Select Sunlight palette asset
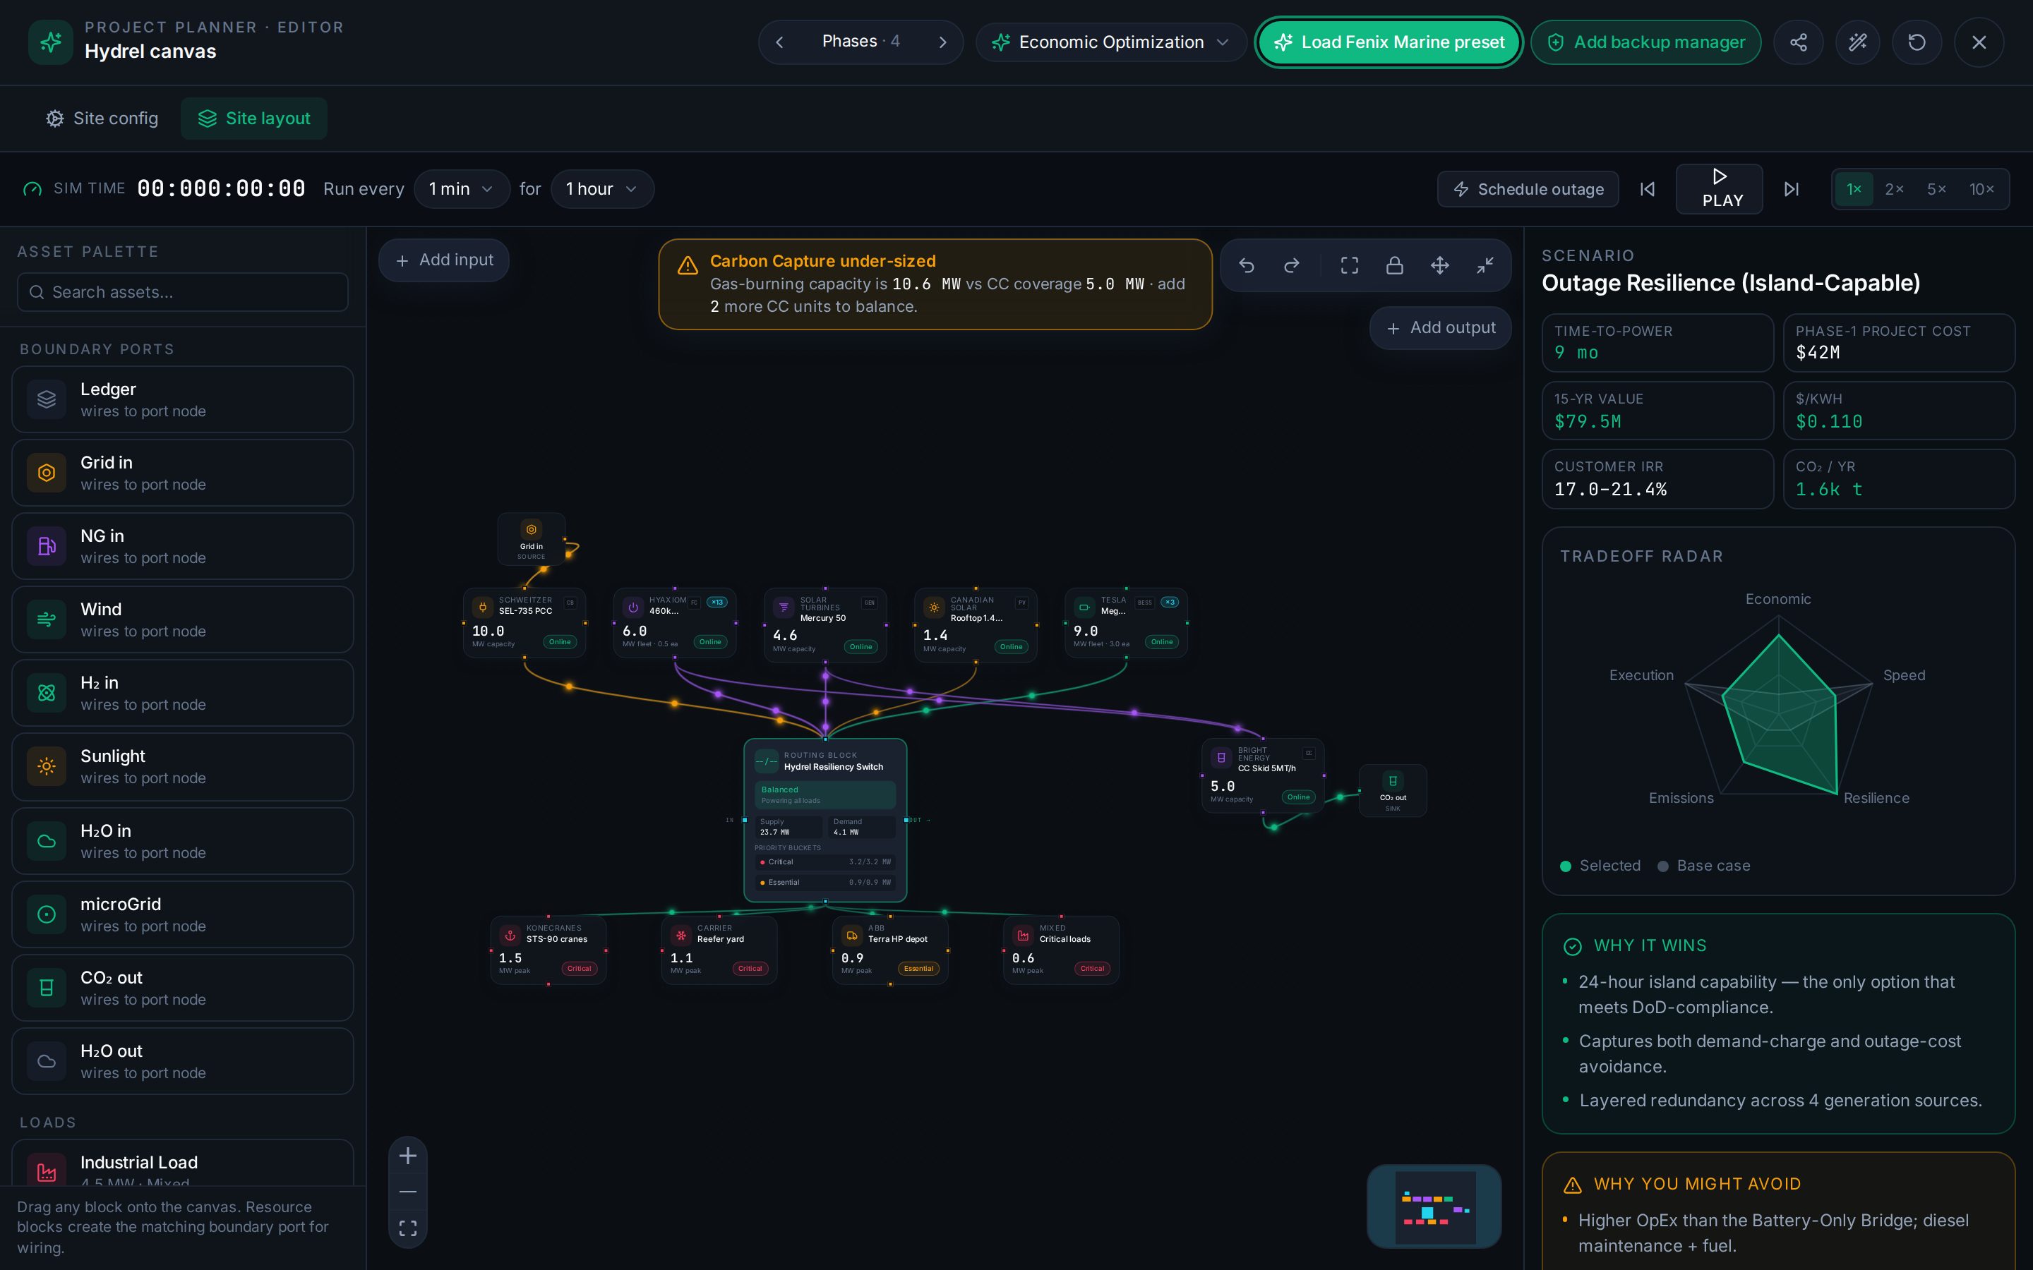Viewport: 2033px width, 1270px height. pyautogui.click(x=182, y=767)
